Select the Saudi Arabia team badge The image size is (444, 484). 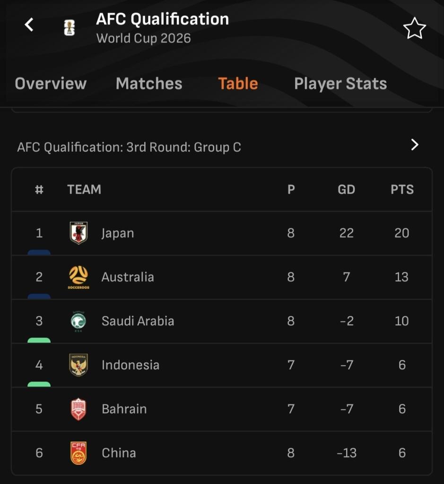click(78, 321)
